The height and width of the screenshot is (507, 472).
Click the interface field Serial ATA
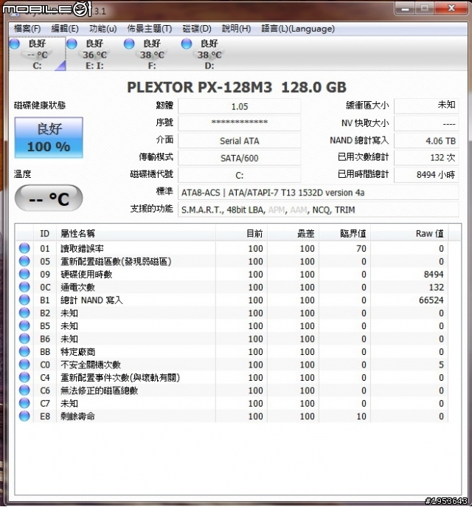(x=240, y=141)
